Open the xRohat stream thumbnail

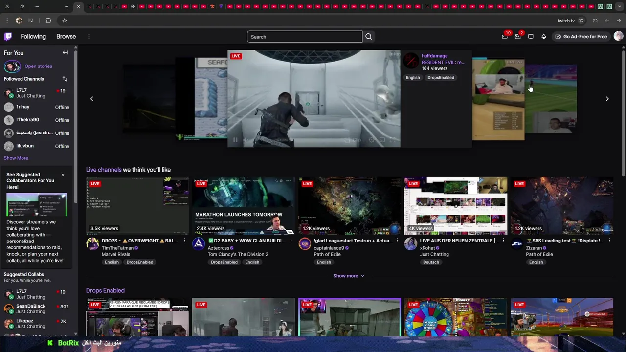click(x=456, y=206)
